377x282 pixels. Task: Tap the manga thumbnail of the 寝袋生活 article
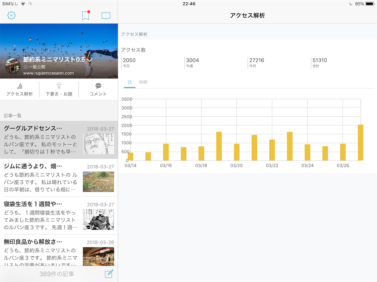(x=99, y=220)
